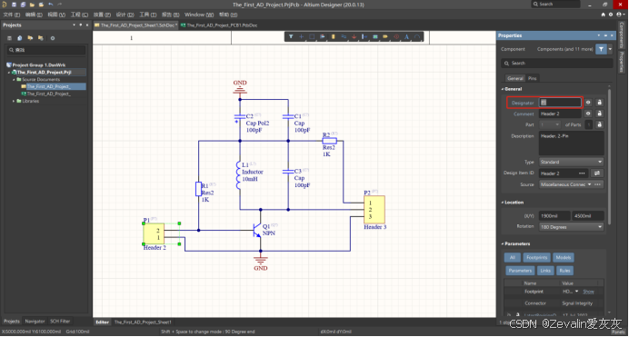Switch to the Navigator panel tab
Image resolution: width=629 pixels, height=337 pixels.
pyautogui.click(x=35, y=321)
